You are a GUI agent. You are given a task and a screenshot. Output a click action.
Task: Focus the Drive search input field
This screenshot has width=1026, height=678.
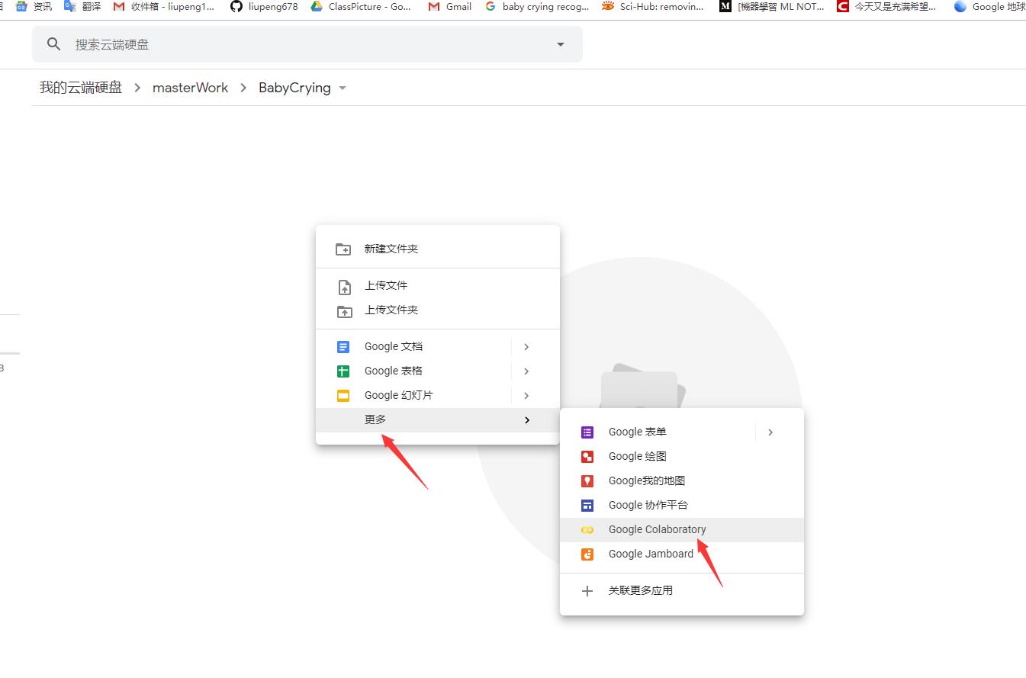(x=307, y=44)
